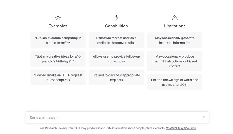Click the lightning bolt Capabilities icon

[116, 18]
